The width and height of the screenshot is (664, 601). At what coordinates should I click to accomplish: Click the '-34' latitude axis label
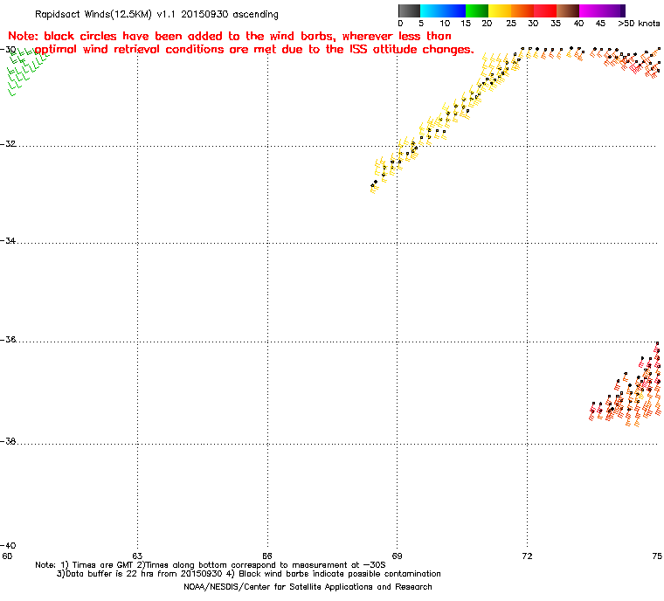(9, 240)
